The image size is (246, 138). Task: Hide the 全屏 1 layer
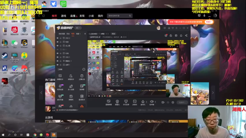tap(58, 65)
